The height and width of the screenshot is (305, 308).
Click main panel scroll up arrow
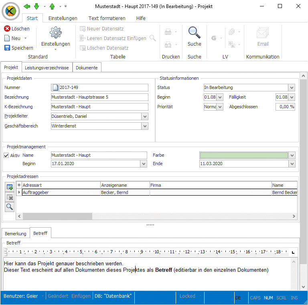tap(303, 76)
